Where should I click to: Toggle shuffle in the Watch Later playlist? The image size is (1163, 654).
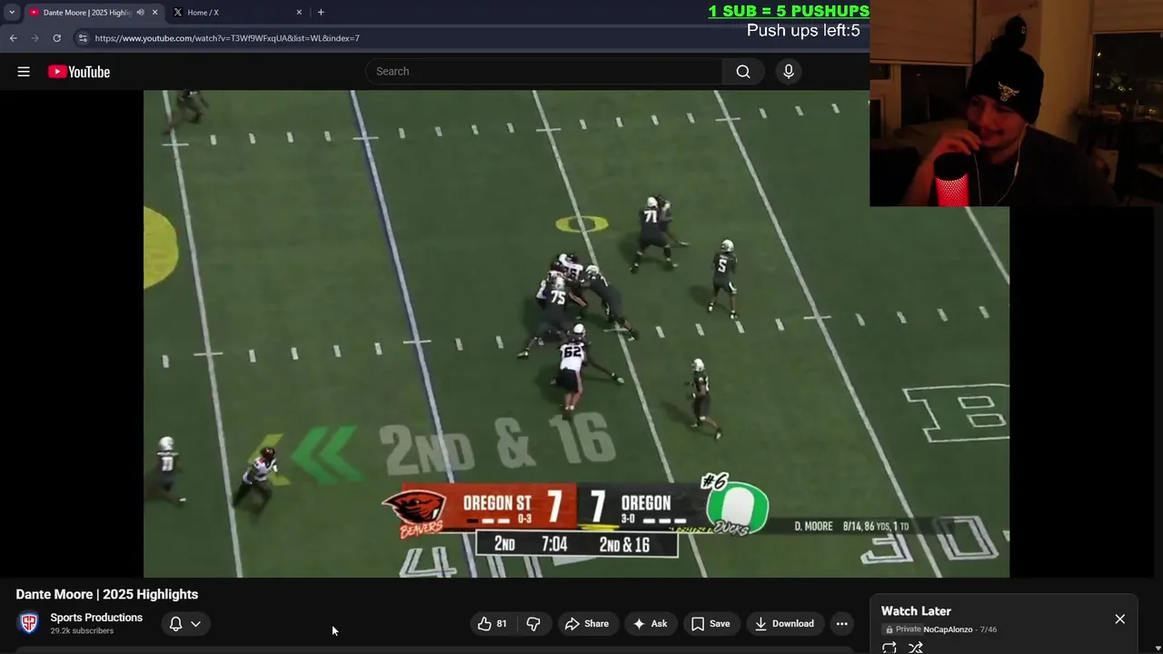(916, 647)
